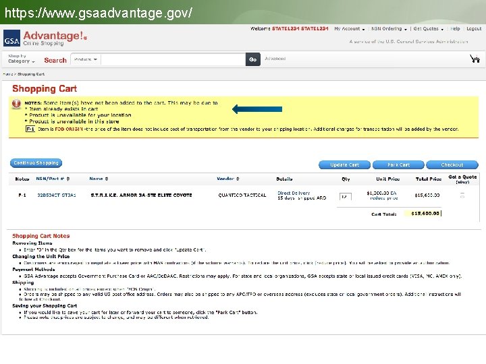Viewport: 486px width, 364px height.
Task: Click the F-1 note in item row
Action: coord(22,195)
